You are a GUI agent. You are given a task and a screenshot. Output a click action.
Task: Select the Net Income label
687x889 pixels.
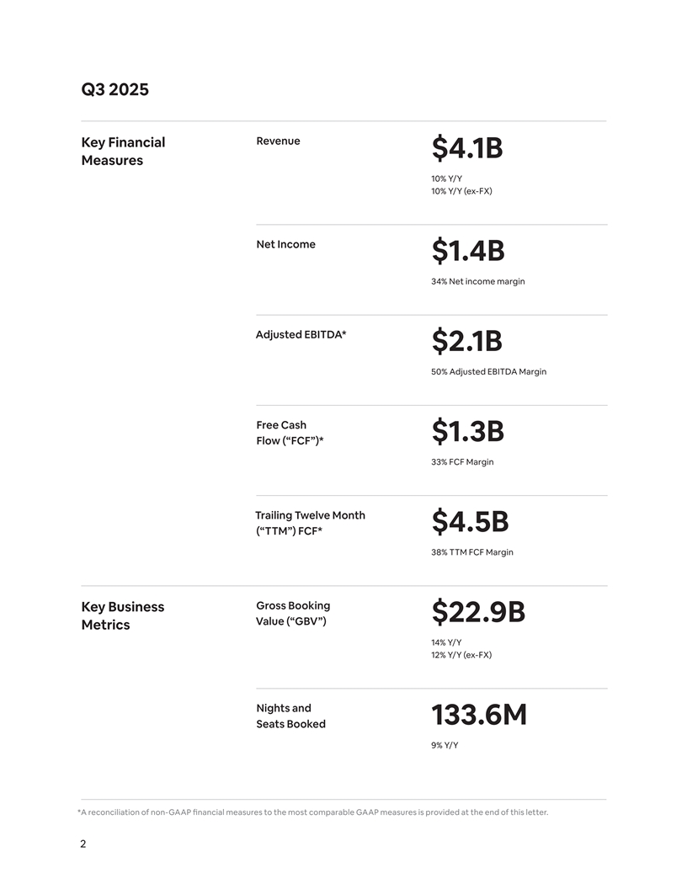(285, 244)
